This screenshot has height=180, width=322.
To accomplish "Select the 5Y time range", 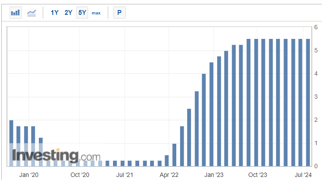I will point(82,13).
